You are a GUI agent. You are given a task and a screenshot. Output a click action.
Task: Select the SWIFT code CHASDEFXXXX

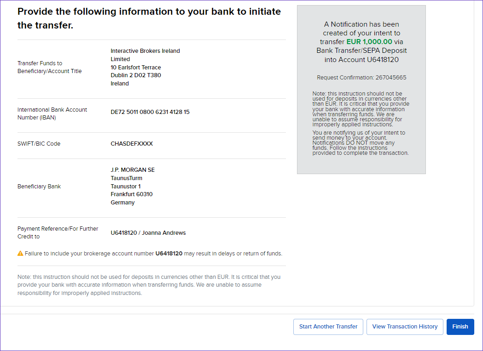[132, 144]
